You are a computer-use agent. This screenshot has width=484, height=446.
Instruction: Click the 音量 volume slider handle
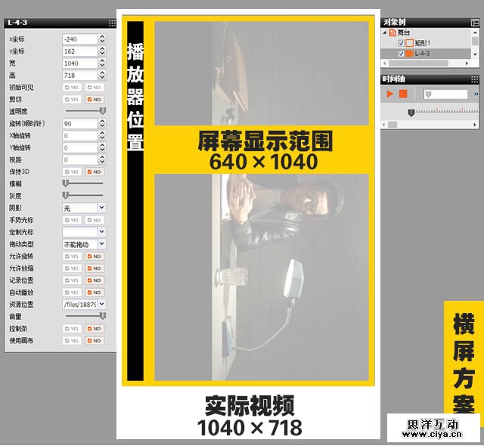click(103, 316)
